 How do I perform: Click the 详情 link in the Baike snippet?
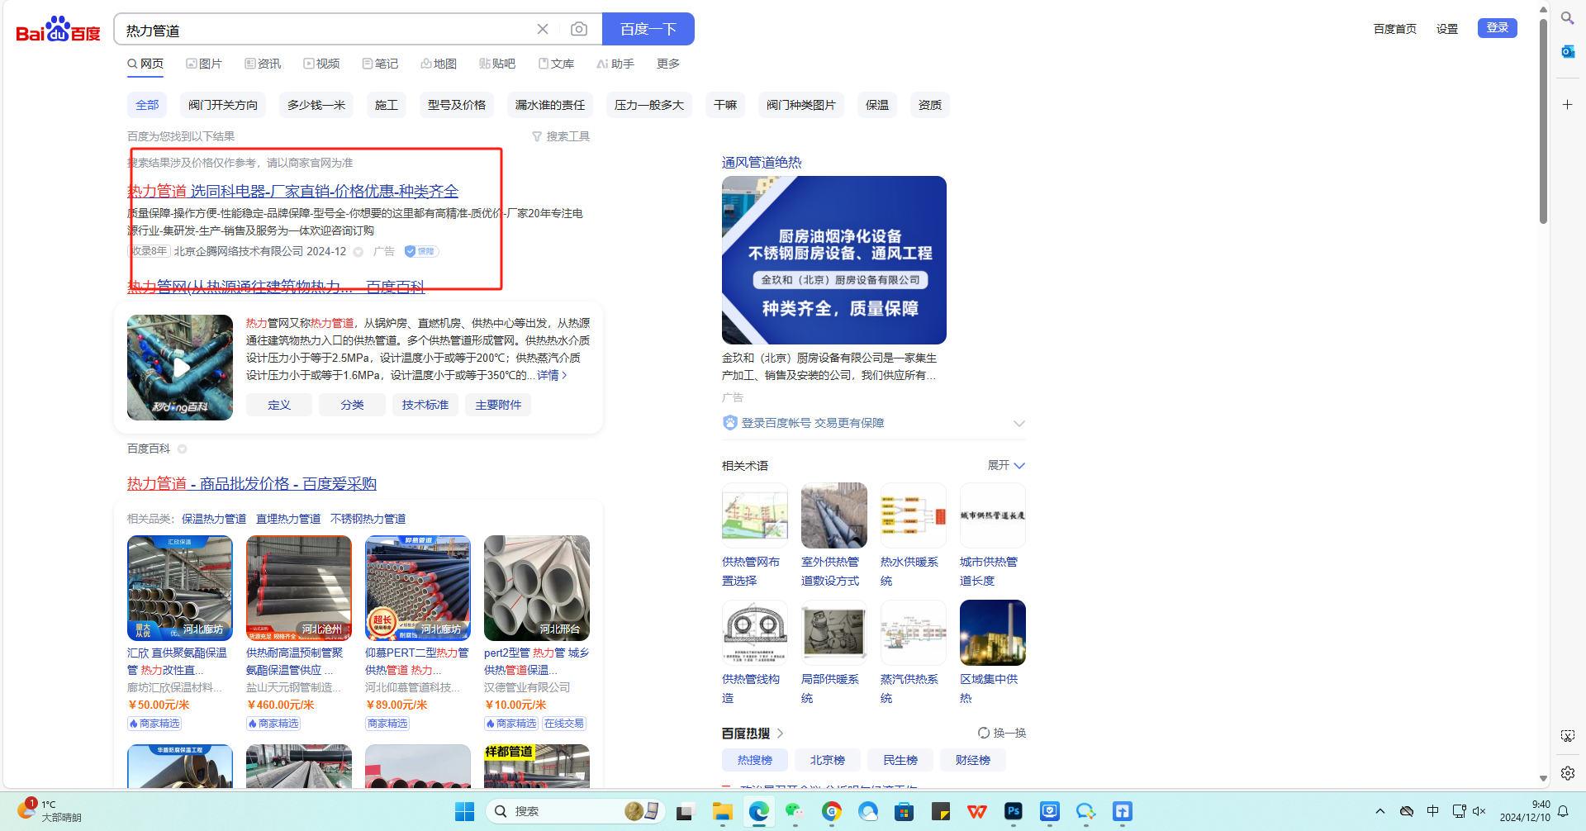(x=552, y=375)
